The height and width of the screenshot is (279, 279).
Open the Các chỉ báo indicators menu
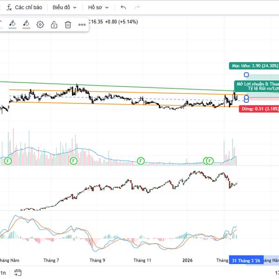point(24,7)
